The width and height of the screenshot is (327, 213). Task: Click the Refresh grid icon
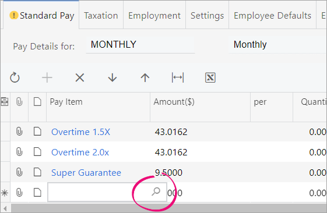[x=15, y=77]
